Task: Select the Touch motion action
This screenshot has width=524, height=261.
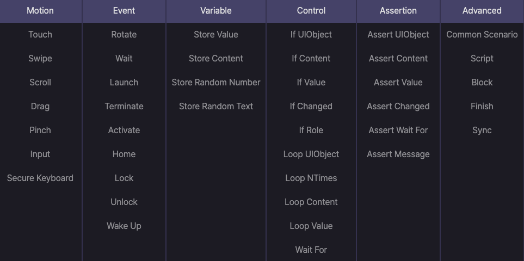Action: (x=40, y=34)
